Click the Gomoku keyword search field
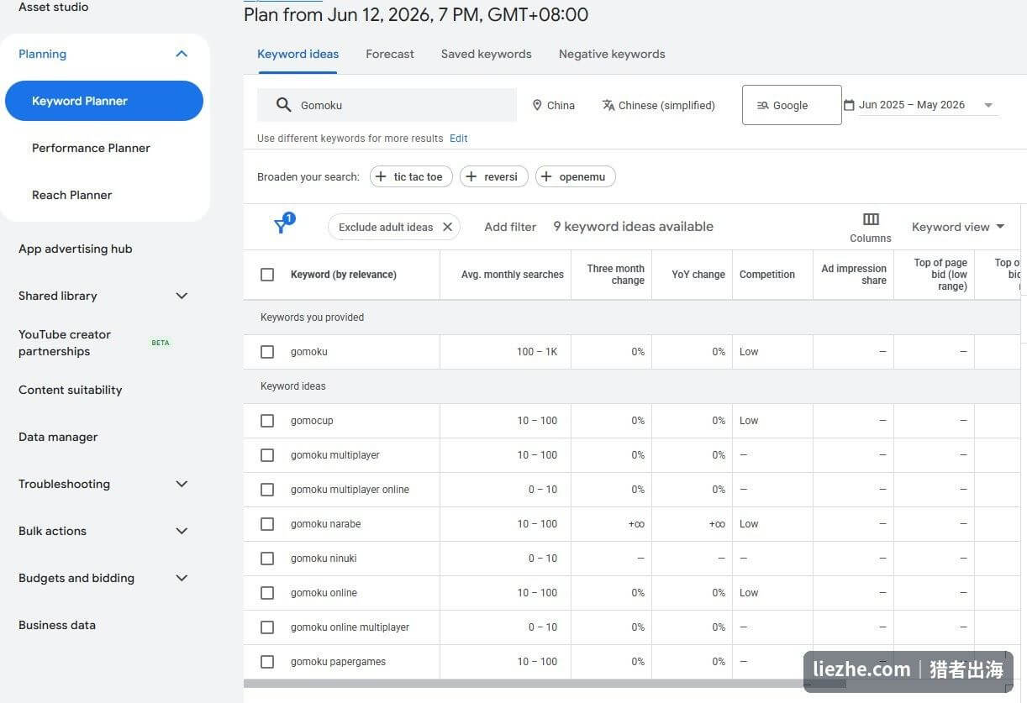The width and height of the screenshot is (1027, 703). [x=387, y=105]
